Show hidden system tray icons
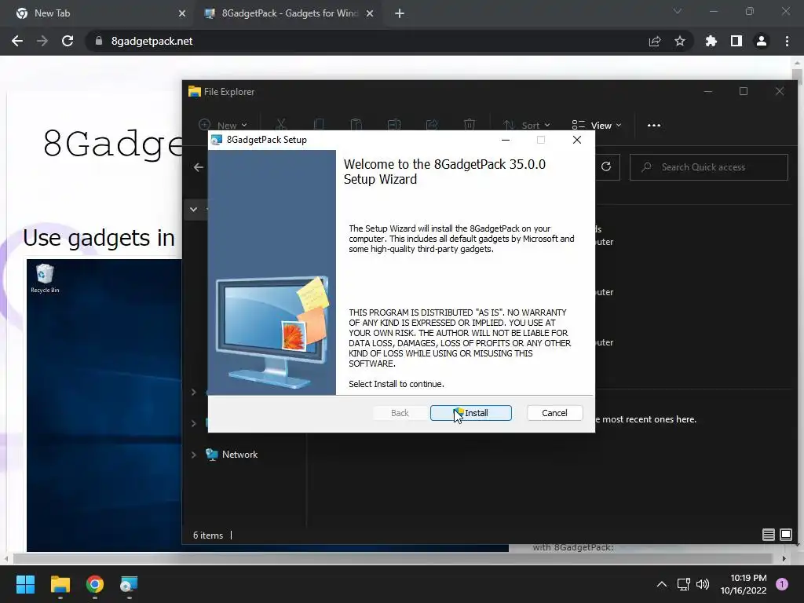The image size is (804, 603). coord(662,584)
